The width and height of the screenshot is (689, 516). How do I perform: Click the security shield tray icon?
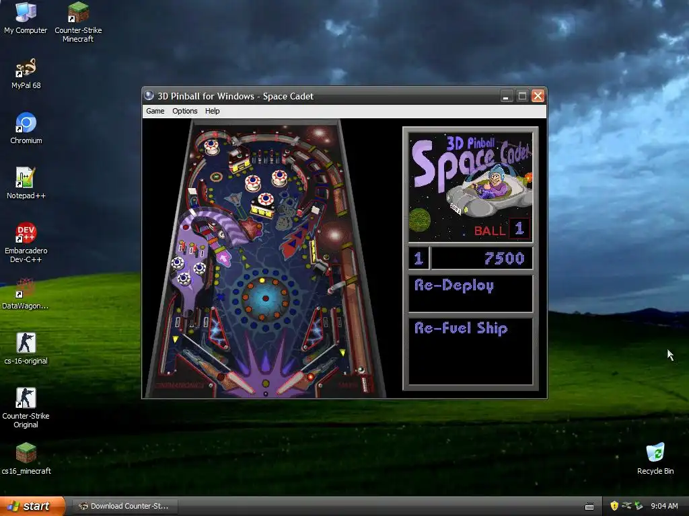pyautogui.click(x=614, y=506)
